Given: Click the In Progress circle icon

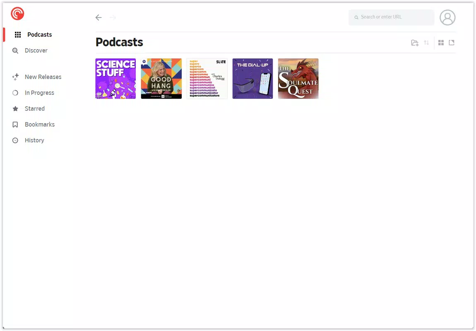Looking at the screenshot, I should tap(15, 93).
